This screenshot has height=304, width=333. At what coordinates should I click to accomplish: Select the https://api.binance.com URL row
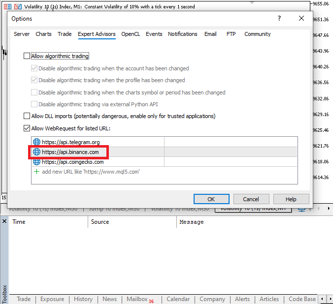tap(165, 152)
